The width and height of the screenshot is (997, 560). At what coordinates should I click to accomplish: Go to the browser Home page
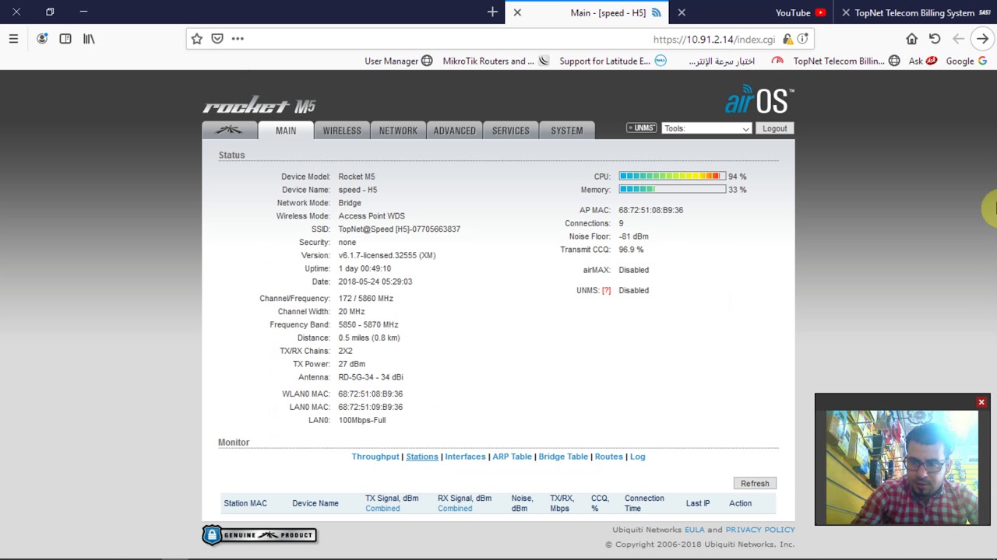click(911, 39)
